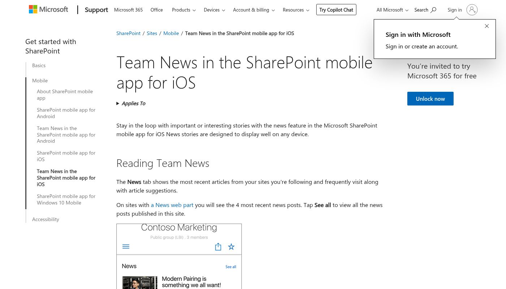Open the 'a News web part' link

[x=172, y=205]
